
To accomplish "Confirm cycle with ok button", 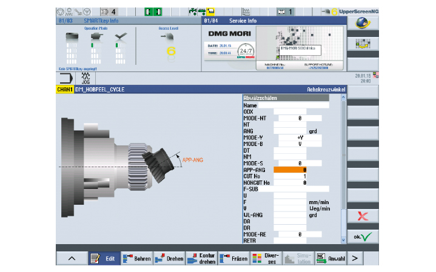I will [363, 237].
